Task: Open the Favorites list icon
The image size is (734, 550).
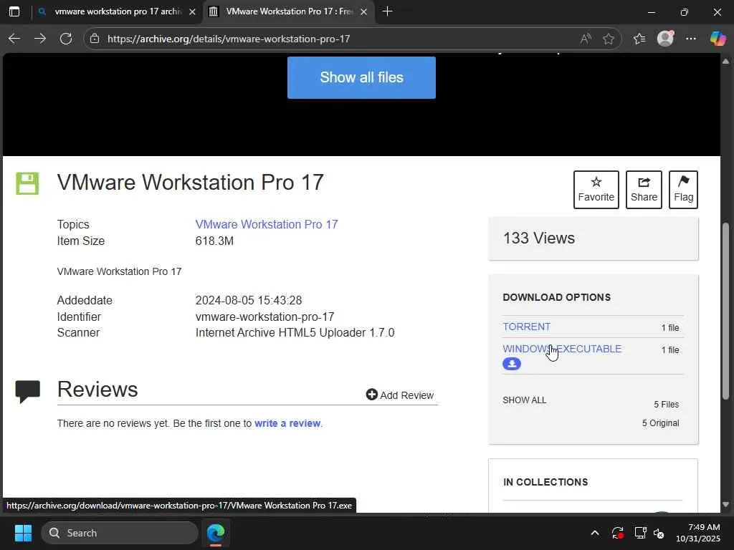Action: (639, 39)
